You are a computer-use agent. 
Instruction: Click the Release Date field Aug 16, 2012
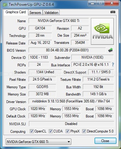click(40, 43)
